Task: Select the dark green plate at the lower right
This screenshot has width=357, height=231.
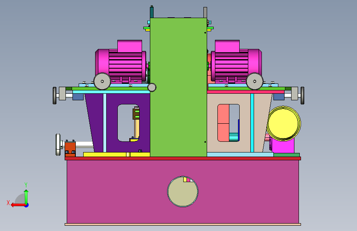Action: [287, 155]
